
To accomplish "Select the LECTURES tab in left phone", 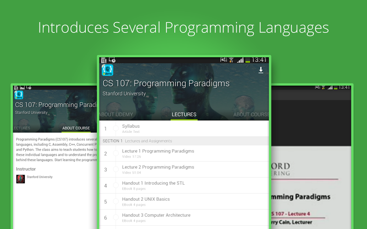I will click(x=22, y=128).
